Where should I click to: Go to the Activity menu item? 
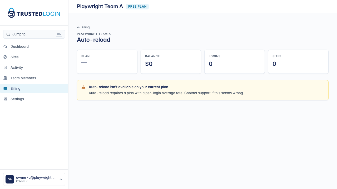click(x=17, y=67)
